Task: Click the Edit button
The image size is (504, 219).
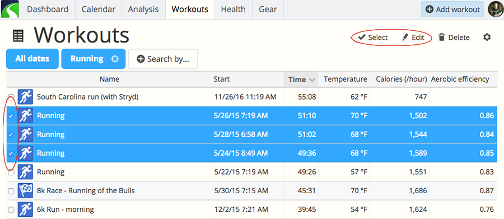Action: [413, 38]
